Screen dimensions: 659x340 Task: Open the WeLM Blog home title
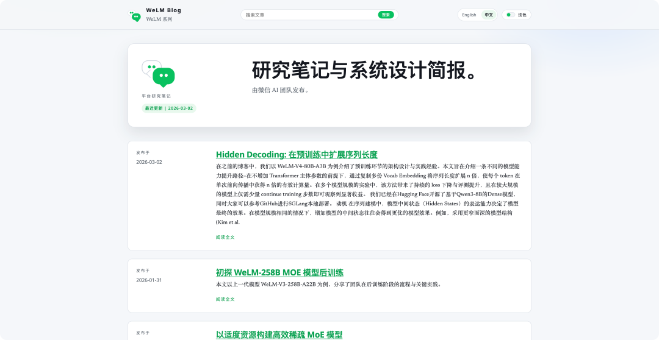(164, 10)
